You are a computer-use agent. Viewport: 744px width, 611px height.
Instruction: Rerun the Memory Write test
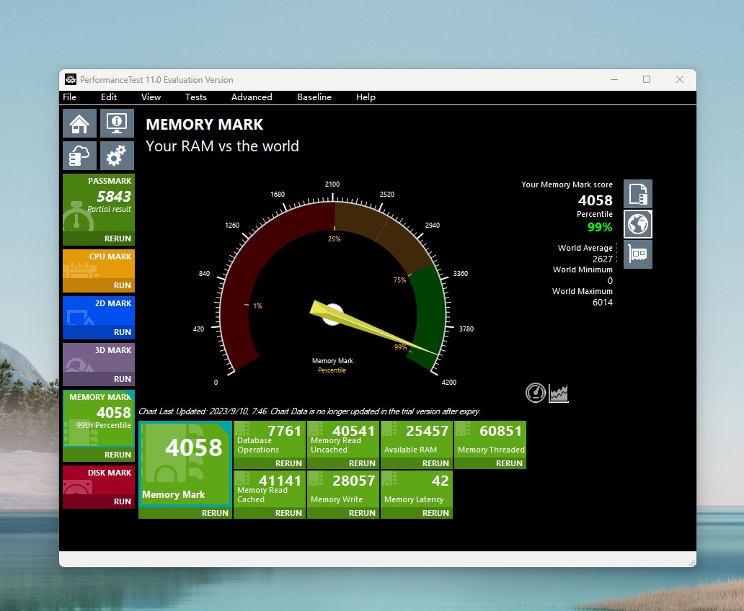point(343,513)
